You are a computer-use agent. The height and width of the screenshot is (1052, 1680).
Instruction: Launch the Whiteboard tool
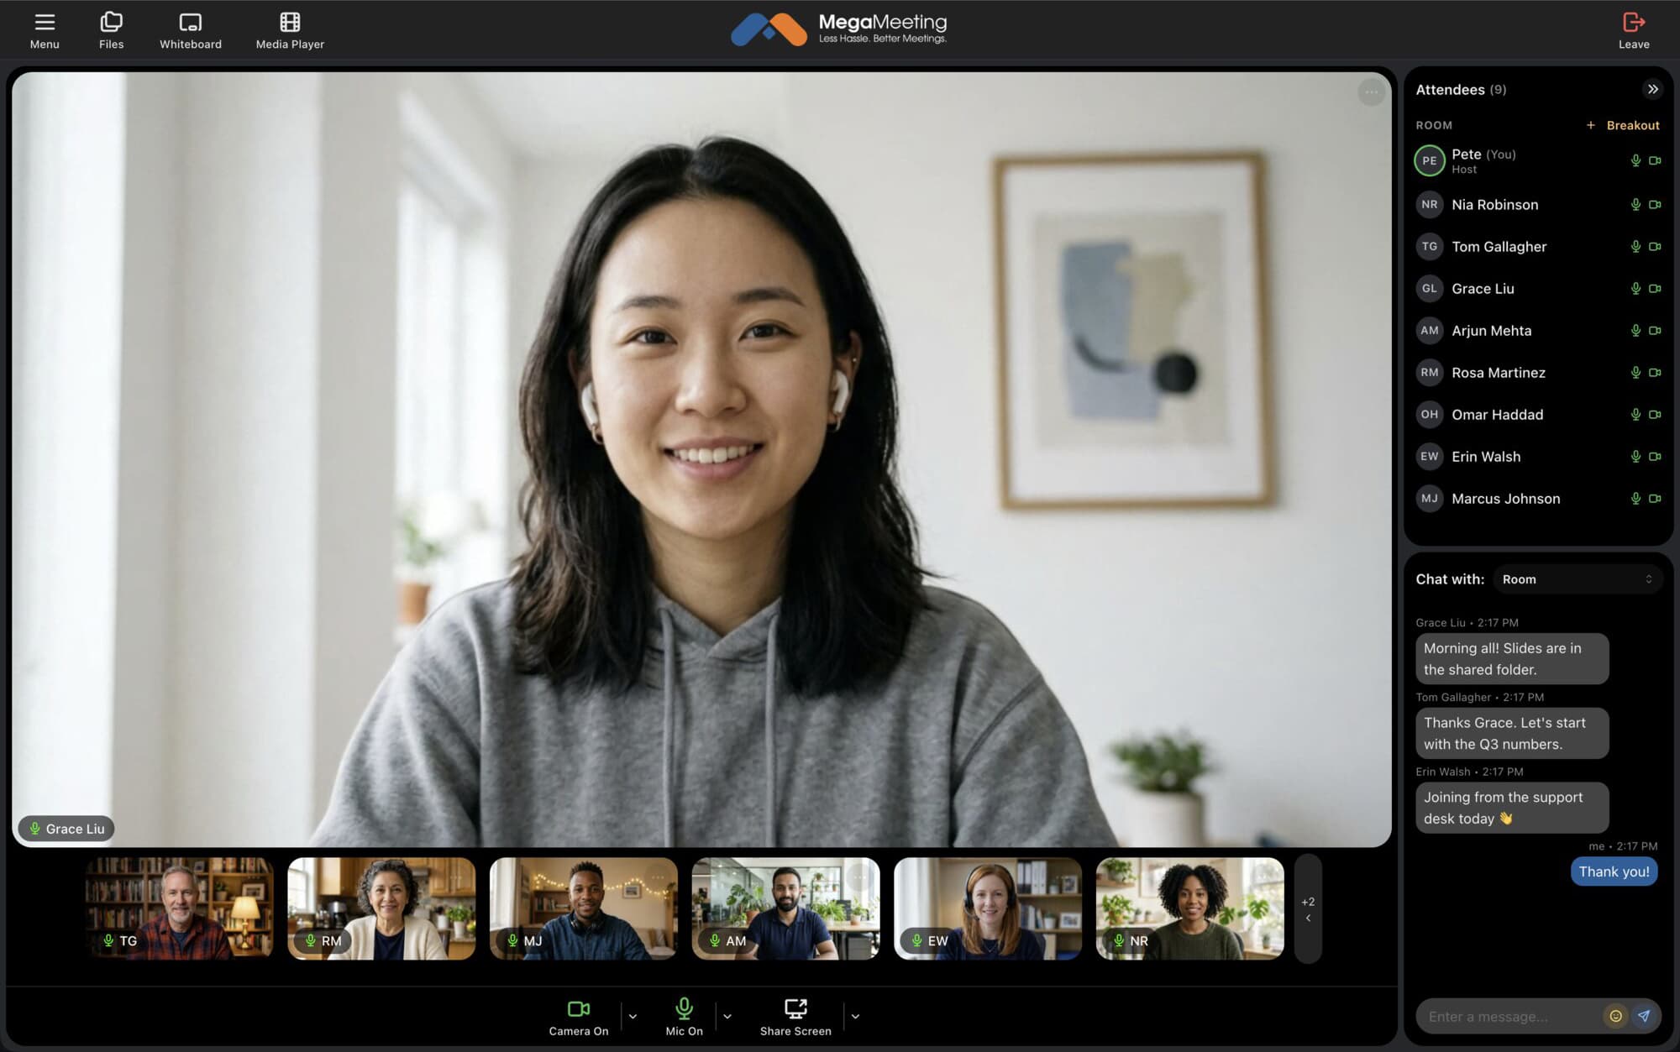[191, 30]
